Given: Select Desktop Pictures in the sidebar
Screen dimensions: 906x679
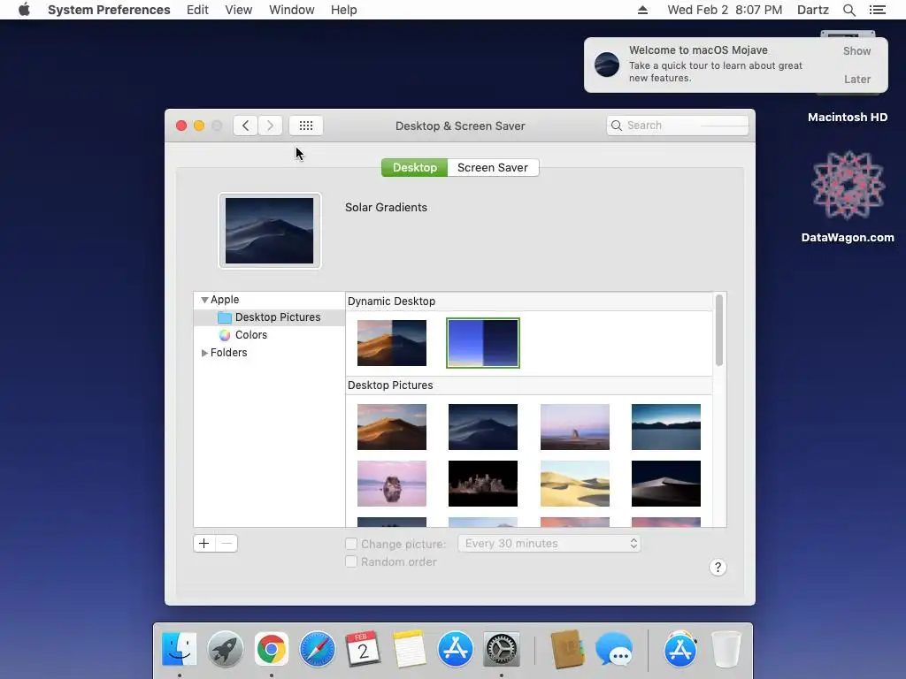Looking at the screenshot, I should point(269,317).
